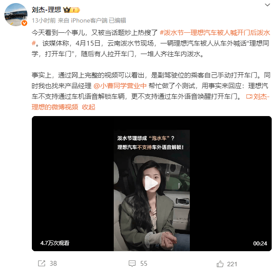Play the video with the center play button
This screenshot has height=272, width=277.
[x=151, y=183]
